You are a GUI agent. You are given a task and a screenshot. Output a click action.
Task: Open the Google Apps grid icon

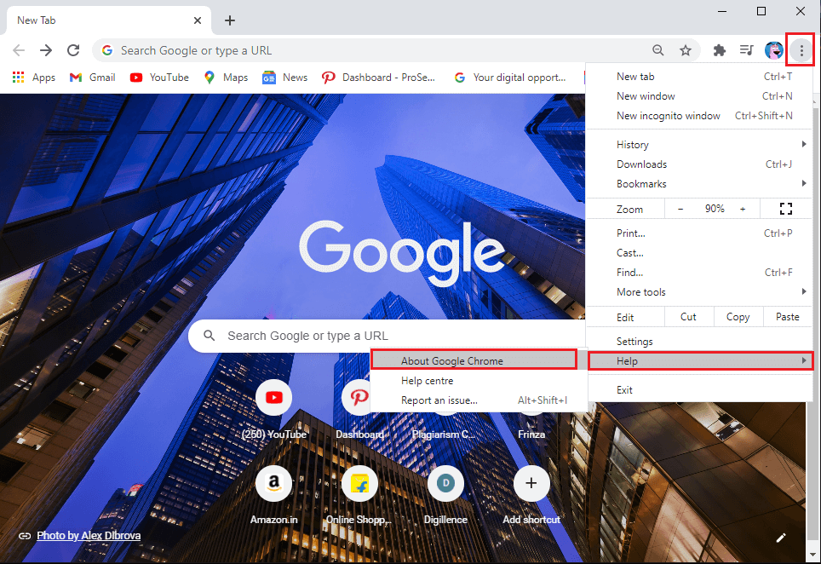(x=17, y=77)
